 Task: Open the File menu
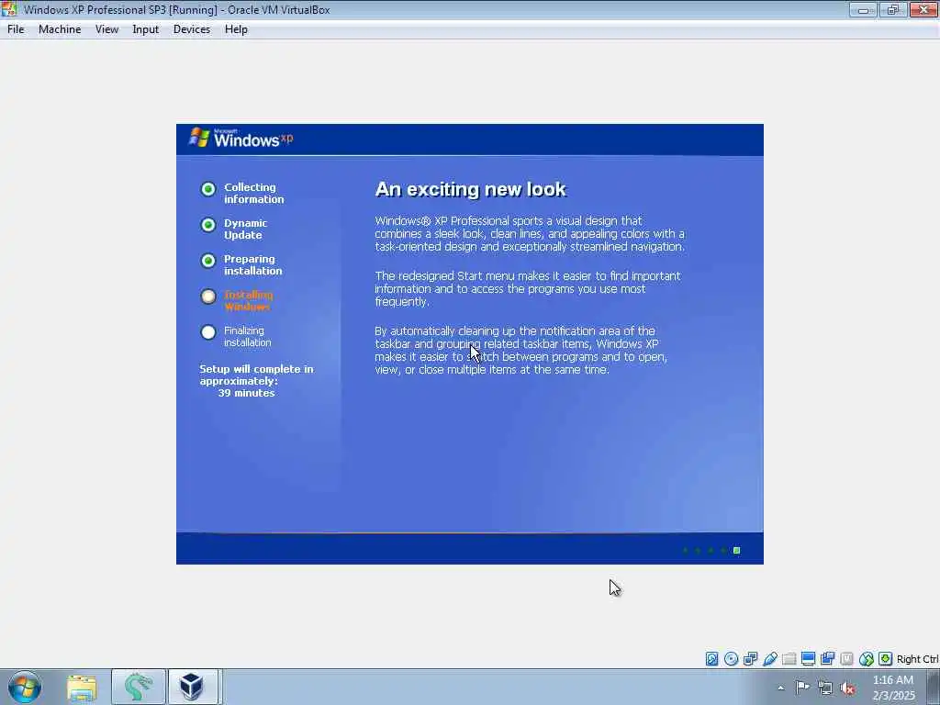coord(16,29)
